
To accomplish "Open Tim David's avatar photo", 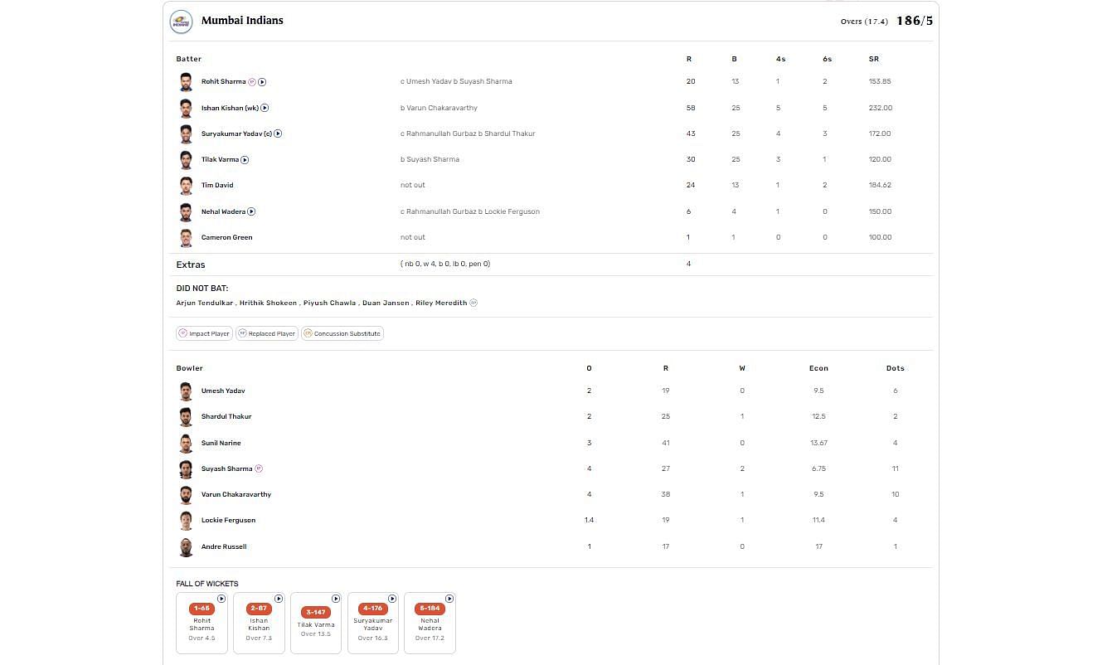I will [186, 186].
